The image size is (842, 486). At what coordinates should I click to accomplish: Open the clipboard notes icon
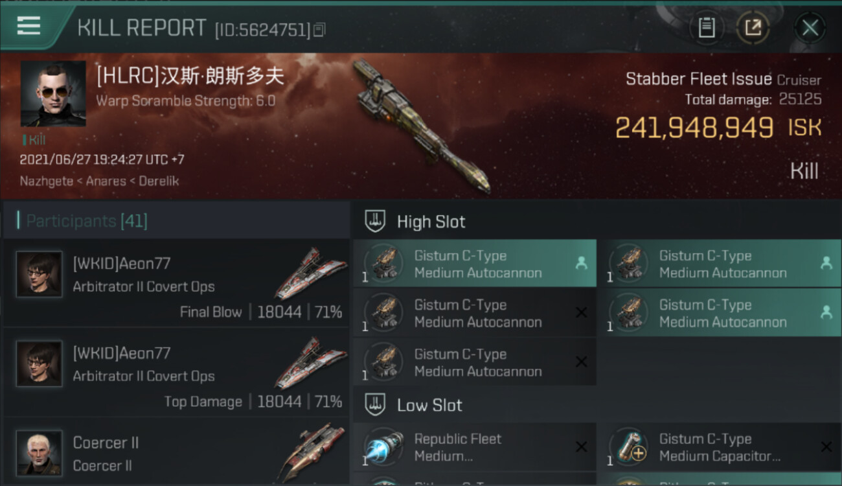(x=707, y=27)
